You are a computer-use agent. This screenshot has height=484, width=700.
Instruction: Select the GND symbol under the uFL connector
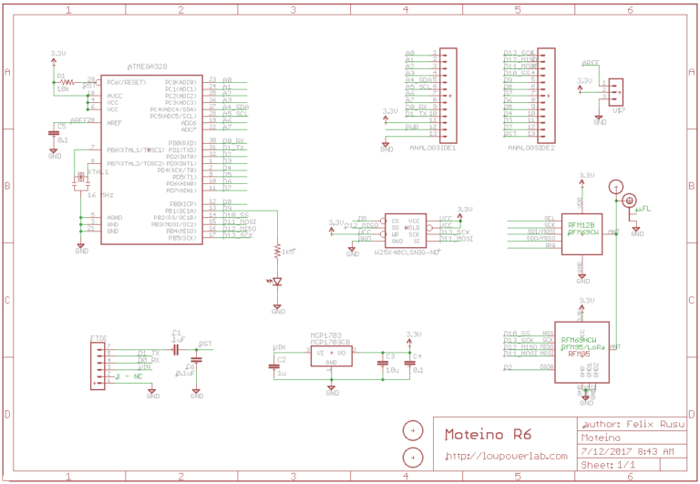click(636, 232)
